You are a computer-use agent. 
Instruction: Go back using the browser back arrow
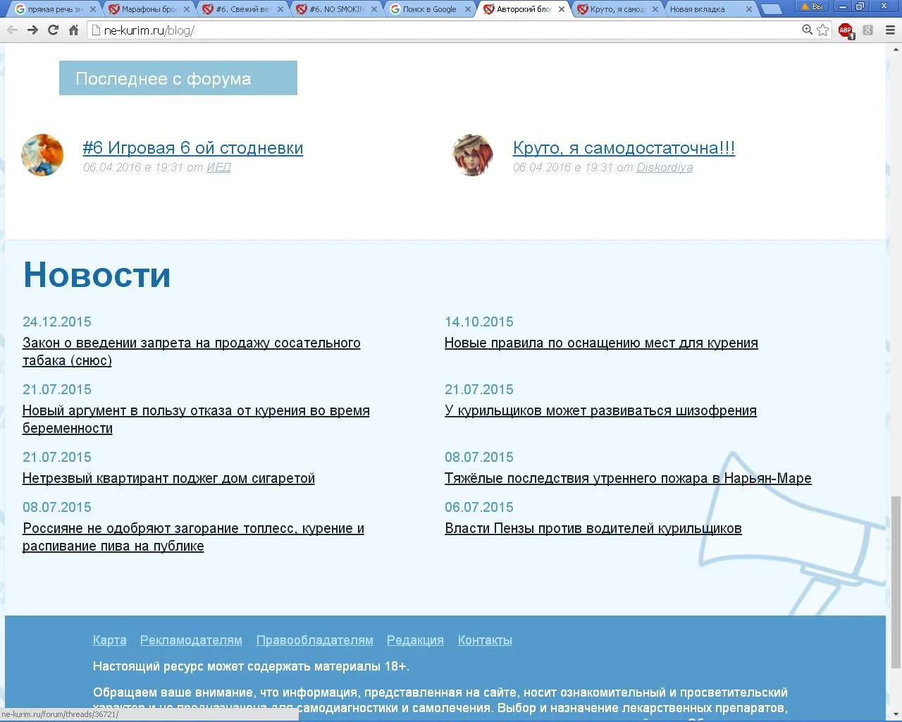(12, 30)
